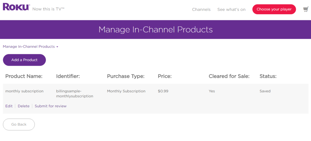Open the Channels navigation link
This screenshot has width=311, height=141.
click(201, 9)
